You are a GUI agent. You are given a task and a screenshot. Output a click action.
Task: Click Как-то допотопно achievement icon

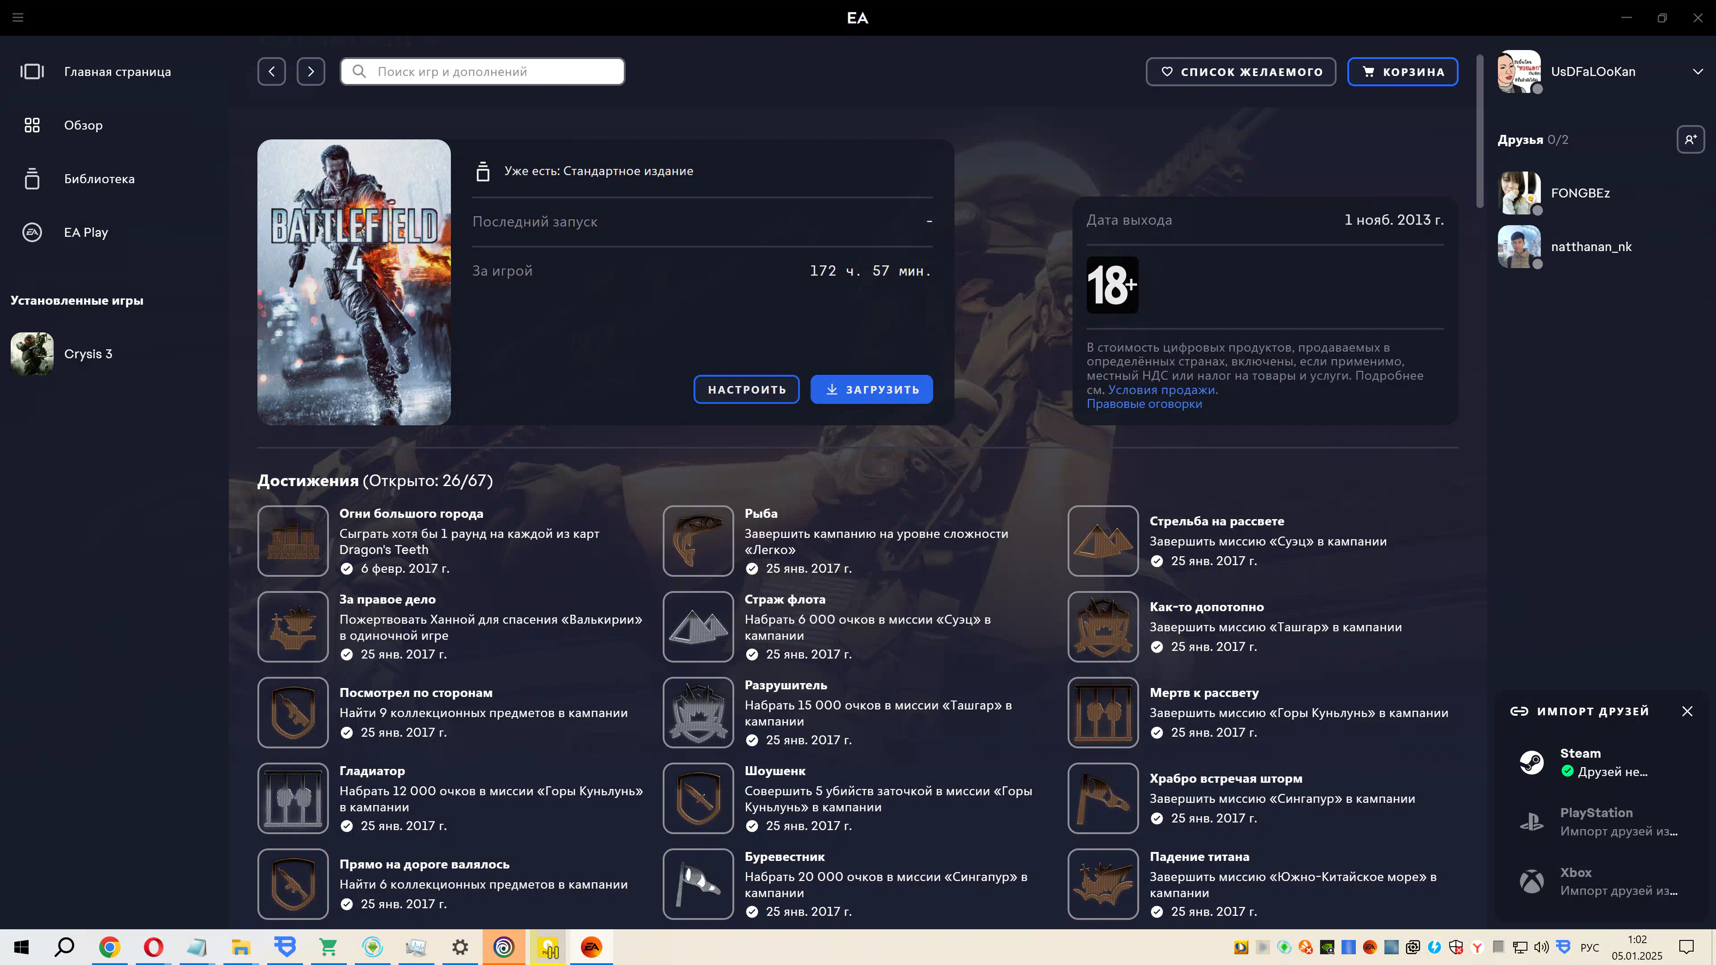coord(1103,627)
